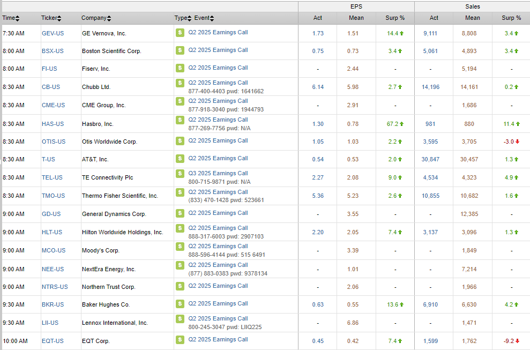530x350 pixels.
Task: Open EQT Corp.'s Q2 2025 Earnings Call
Action: (218, 339)
